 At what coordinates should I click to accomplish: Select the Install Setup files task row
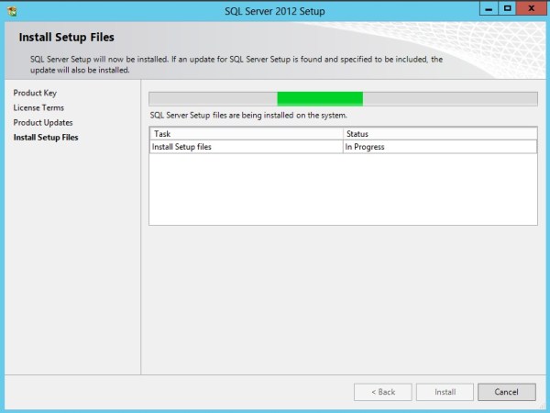(x=246, y=147)
